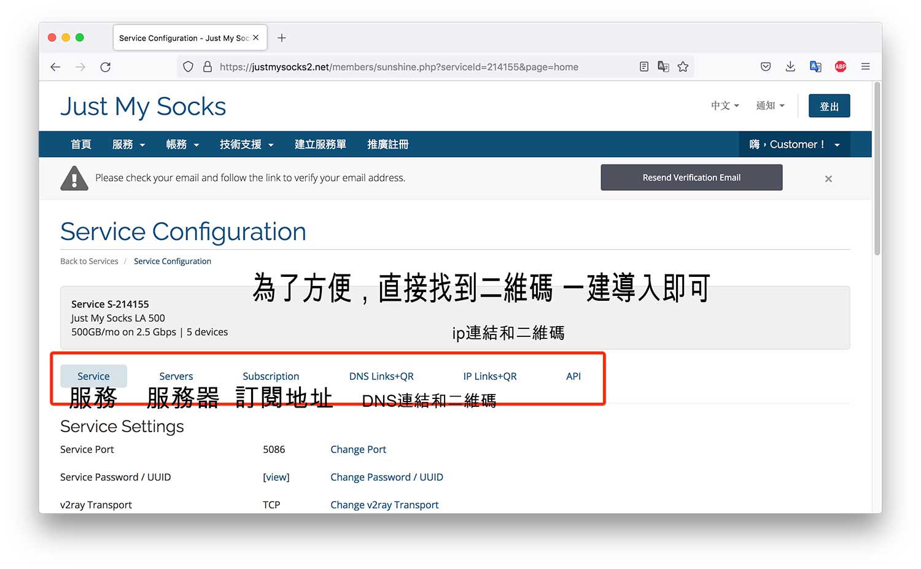Open a new browser tab with plus
921x569 pixels.
tap(282, 38)
